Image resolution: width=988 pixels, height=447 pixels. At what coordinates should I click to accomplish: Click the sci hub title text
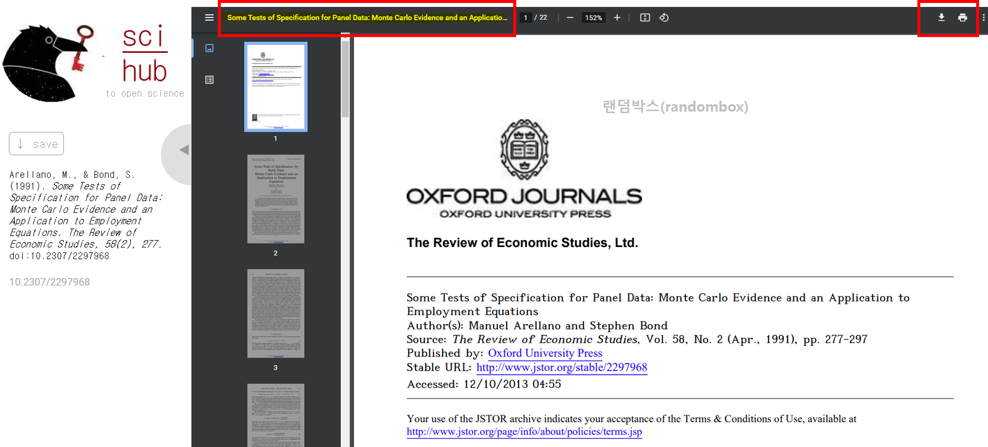pyautogui.click(x=145, y=54)
